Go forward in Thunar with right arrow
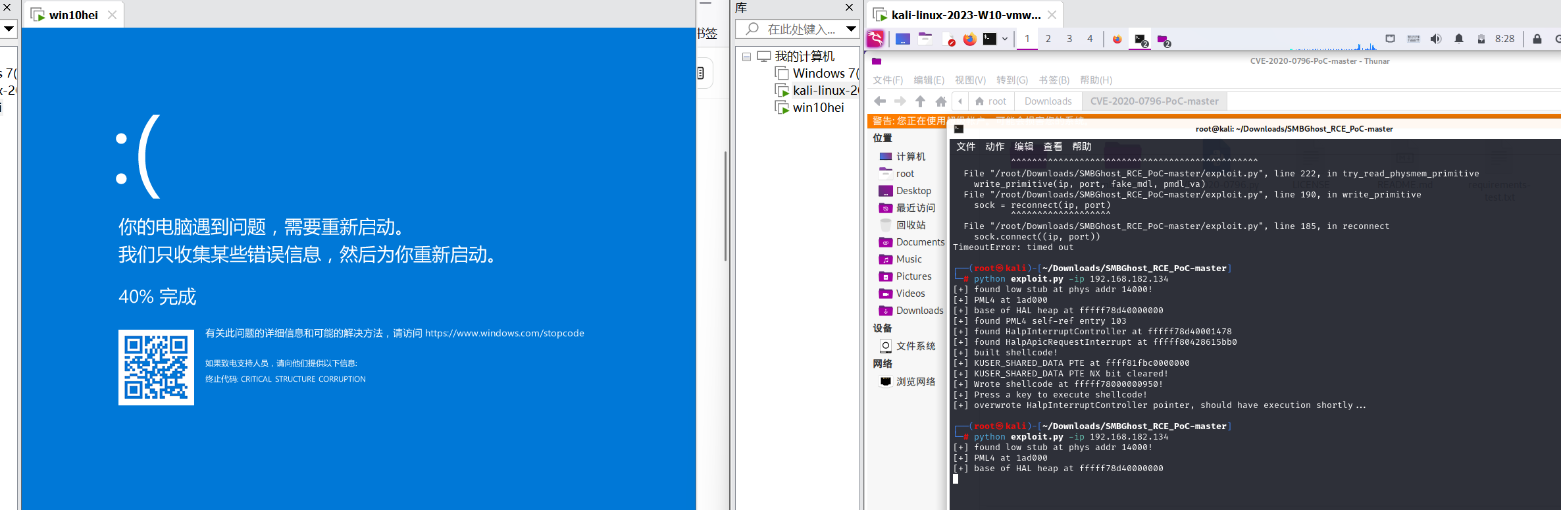This screenshot has width=1561, height=510. pos(900,101)
